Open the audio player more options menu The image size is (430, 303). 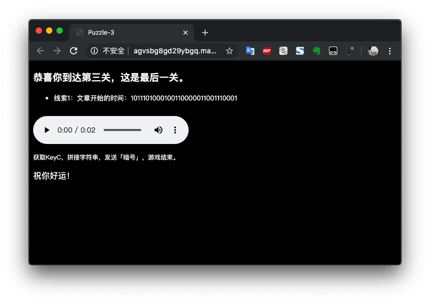coord(175,130)
